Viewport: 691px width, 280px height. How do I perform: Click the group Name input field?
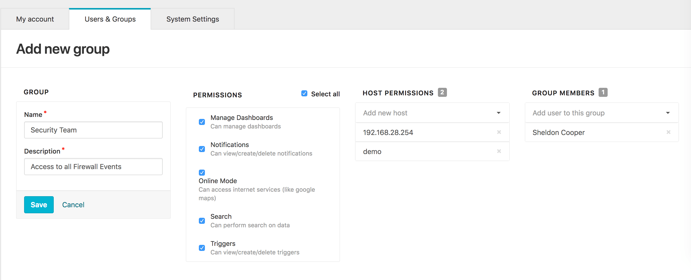coord(93,130)
